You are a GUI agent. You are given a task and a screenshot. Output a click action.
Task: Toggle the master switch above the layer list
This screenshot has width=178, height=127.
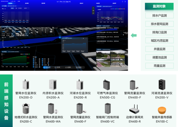[36, 57]
